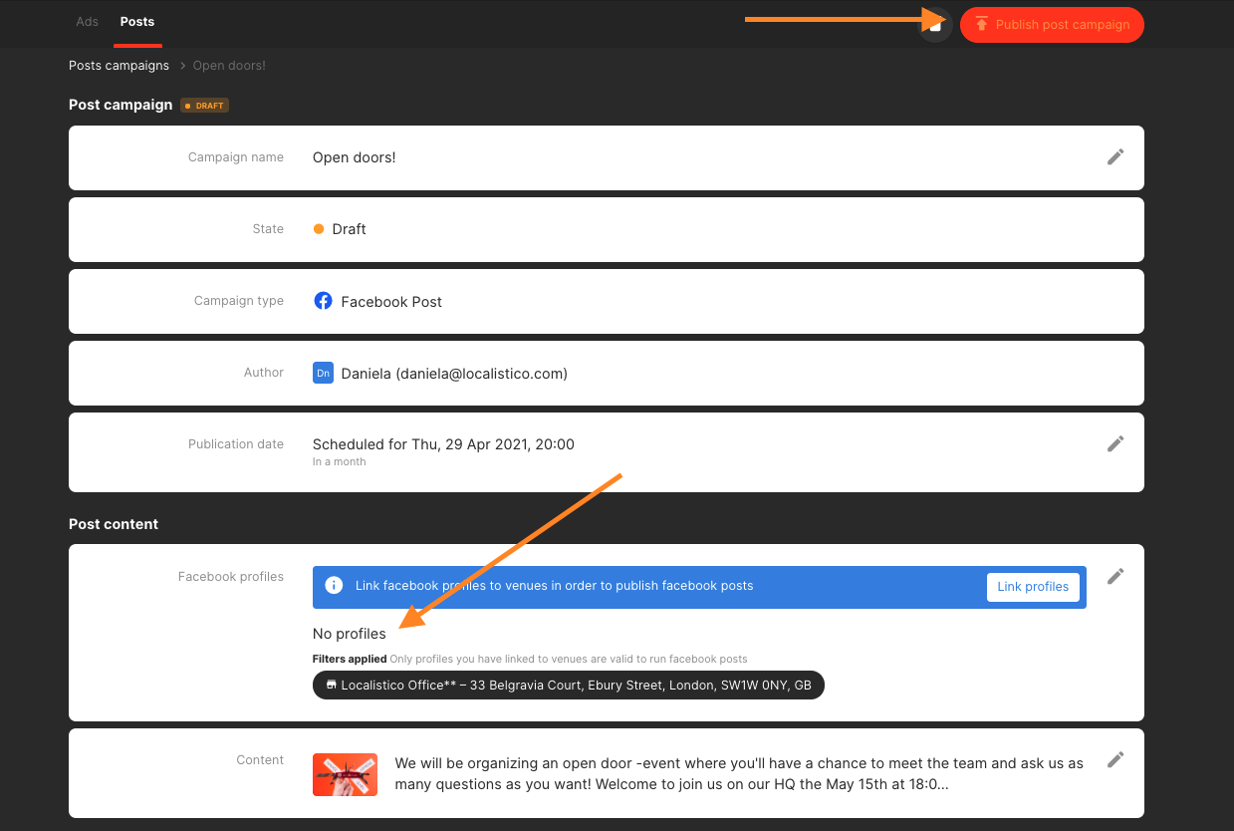Click the Scheduled for Thu, 29 Apr 2021 text

[443, 444]
